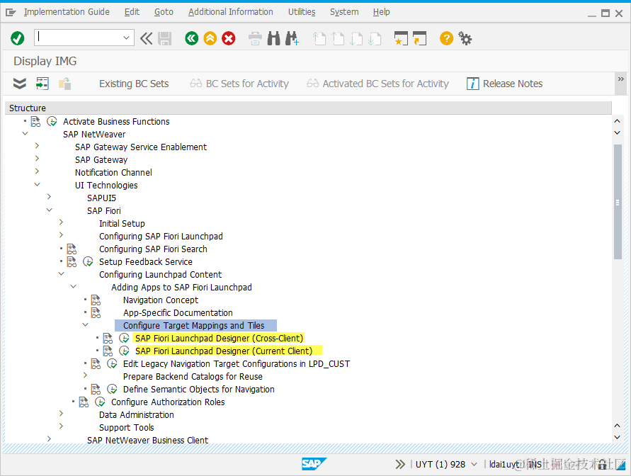Click the Next Page icon
Screen dimensions: 631x476
[356, 39]
